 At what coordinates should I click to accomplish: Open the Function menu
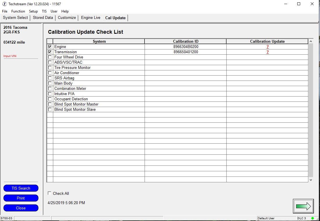[18, 11]
